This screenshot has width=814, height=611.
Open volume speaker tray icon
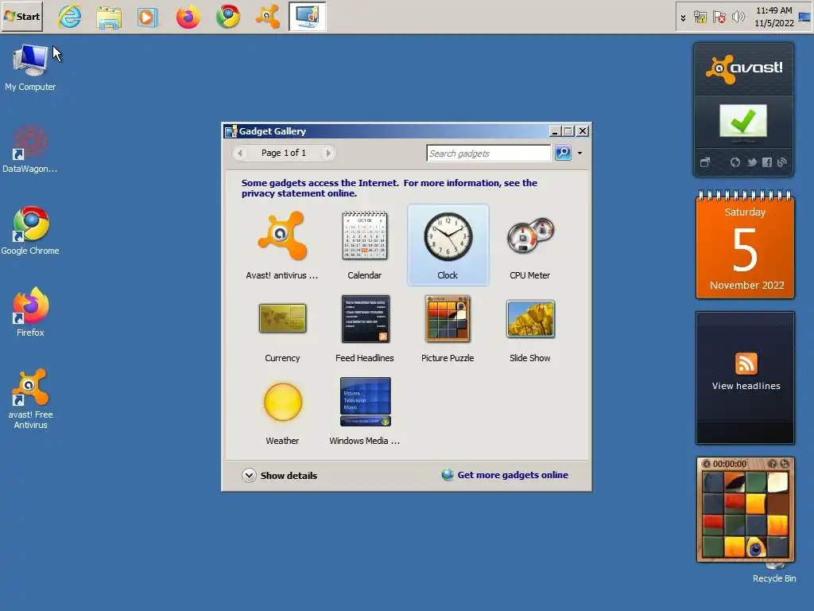pyautogui.click(x=738, y=18)
